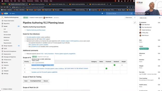This screenshot has height=91, width=162.
Task: Open the issue actions kebab menu
Action: click(x=135, y=17)
